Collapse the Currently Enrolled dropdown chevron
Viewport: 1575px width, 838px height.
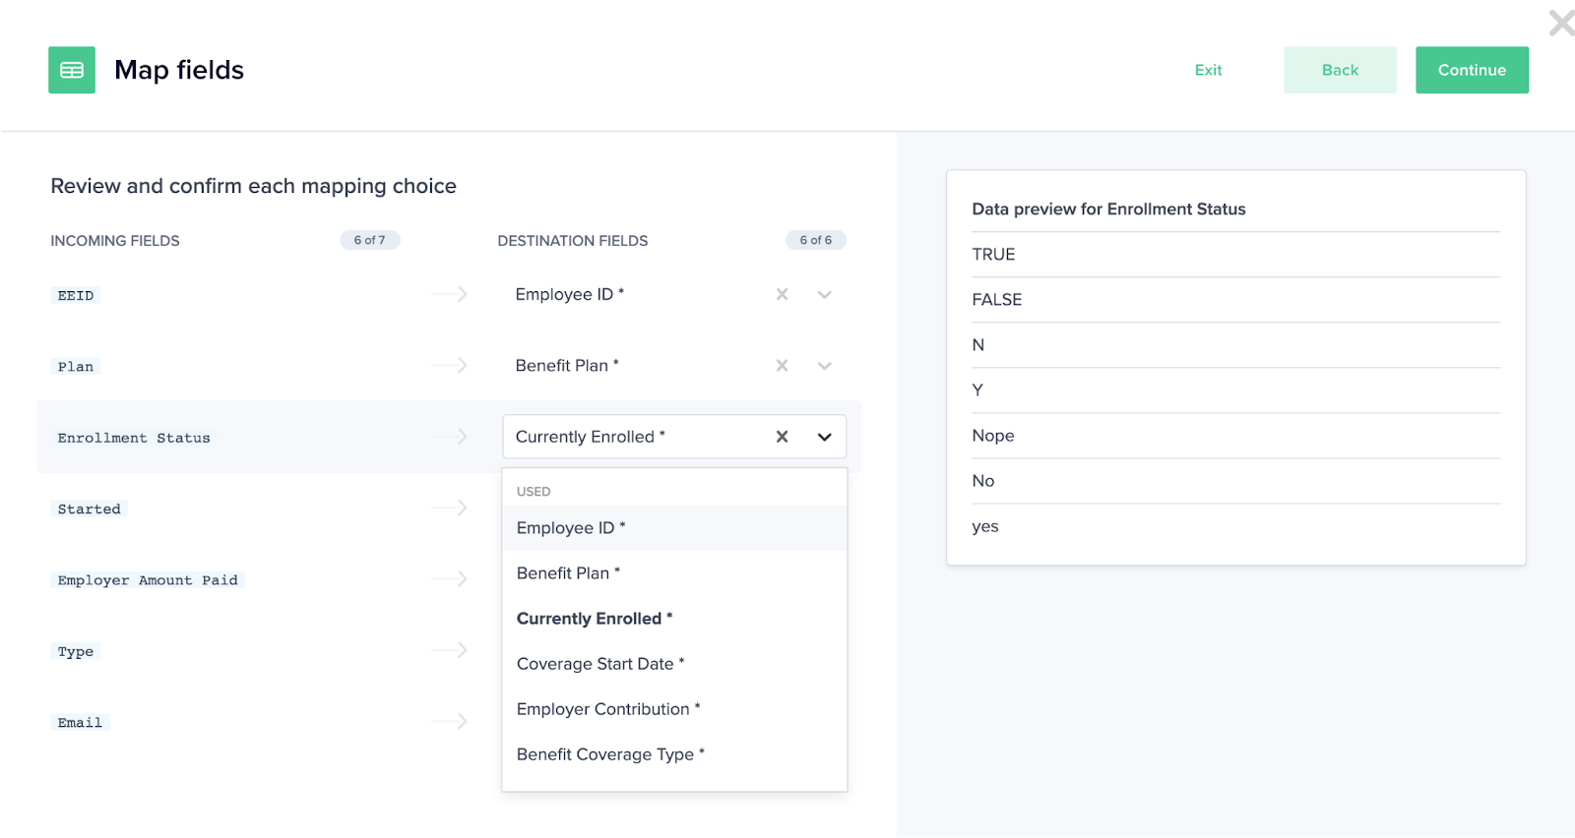(x=825, y=437)
